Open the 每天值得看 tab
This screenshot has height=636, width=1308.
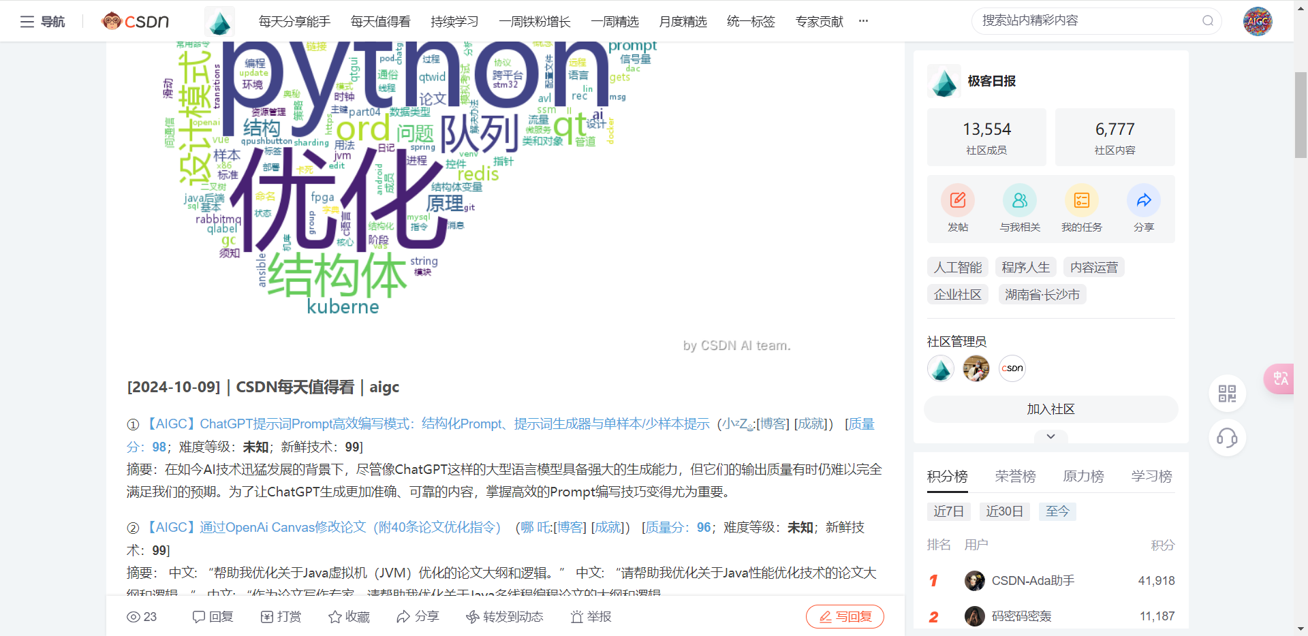pos(380,22)
